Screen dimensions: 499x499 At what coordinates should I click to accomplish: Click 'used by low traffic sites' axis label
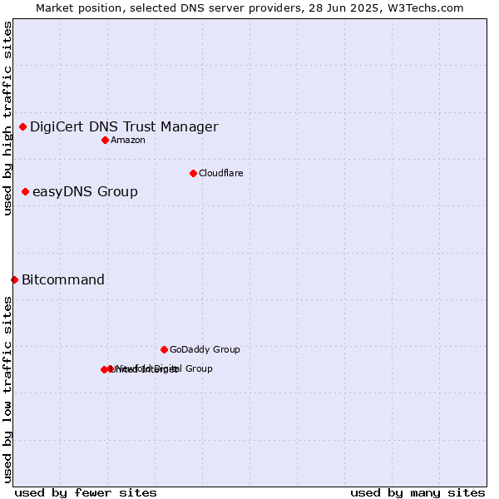[x=7, y=390]
